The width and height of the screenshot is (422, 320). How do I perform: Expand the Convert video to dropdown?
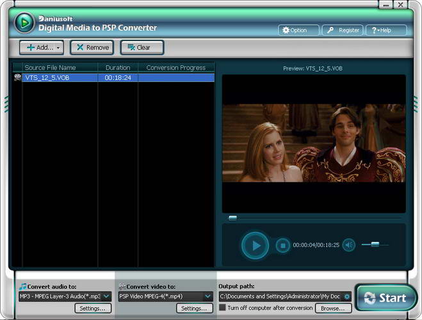[207, 296]
